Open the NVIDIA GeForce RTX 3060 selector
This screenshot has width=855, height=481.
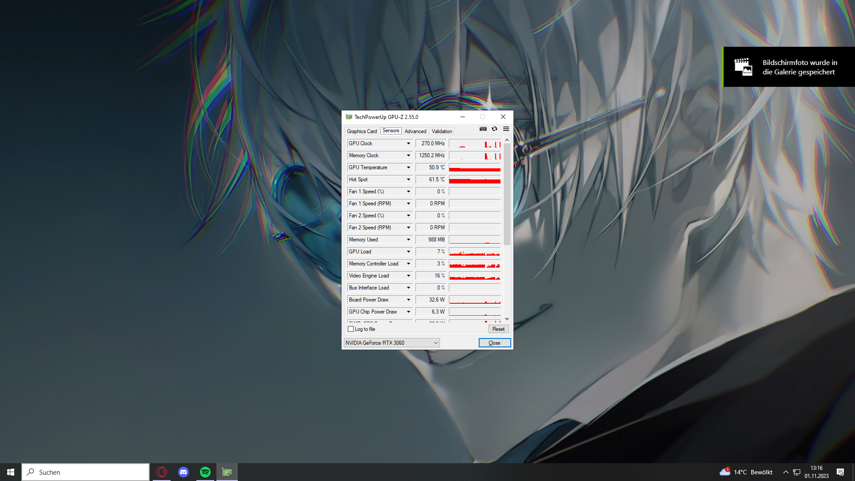392,342
